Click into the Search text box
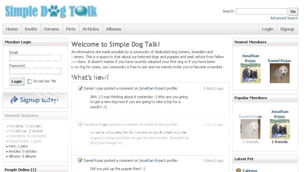304x172 pixels. (x=262, y=11)
